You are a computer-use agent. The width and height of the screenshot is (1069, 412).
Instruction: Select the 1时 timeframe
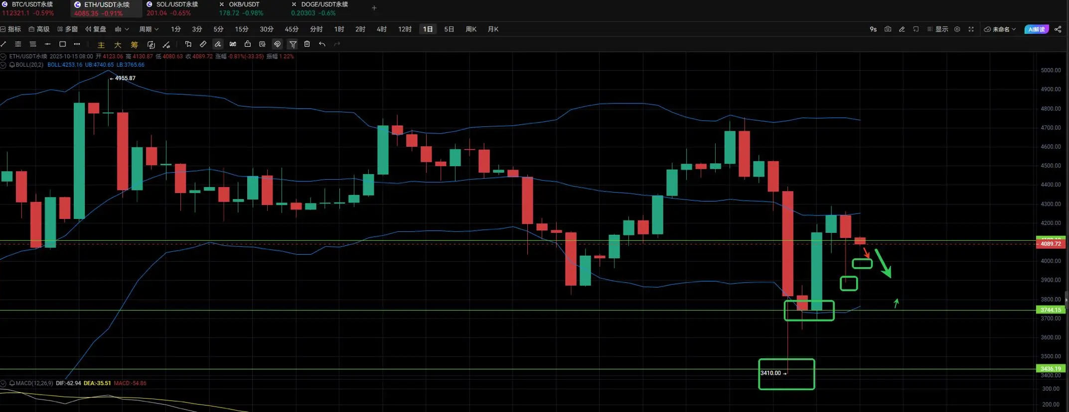tap(339, 29)
